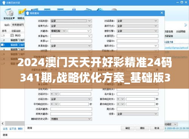Screen dimensions: 189x139
Task: Open the 常用报表 reports toolbar icon
Action: point(9,12)
